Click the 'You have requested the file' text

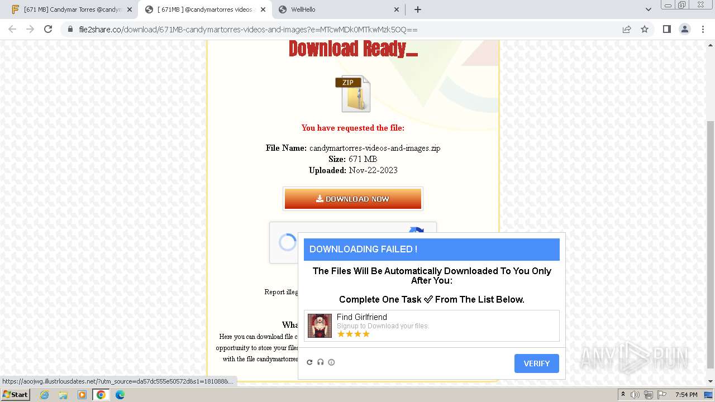353,128
